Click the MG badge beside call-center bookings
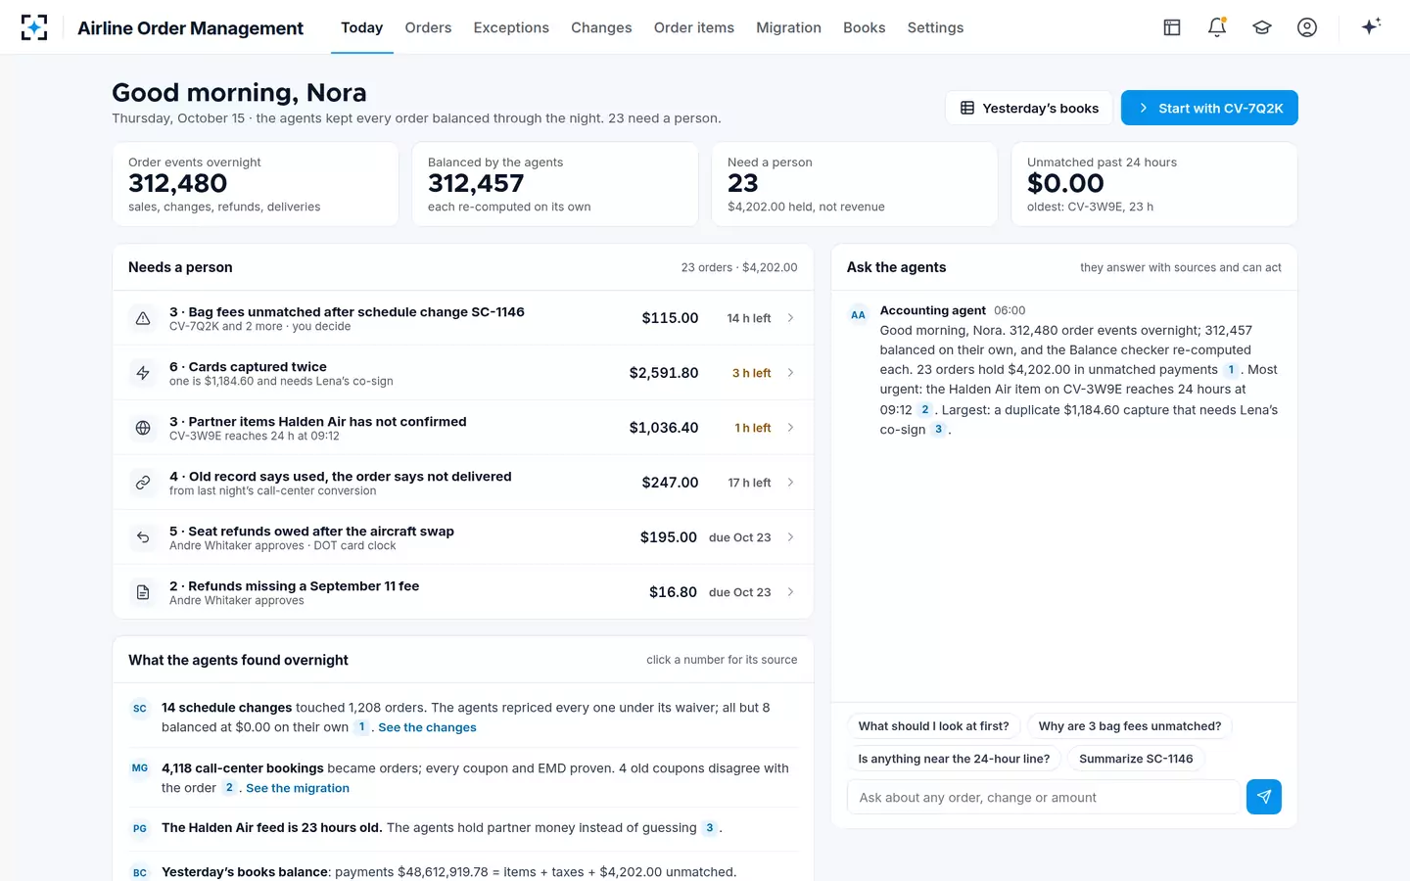The height and width of the screenshot is (881, 1410). click(x=140, y=768)
